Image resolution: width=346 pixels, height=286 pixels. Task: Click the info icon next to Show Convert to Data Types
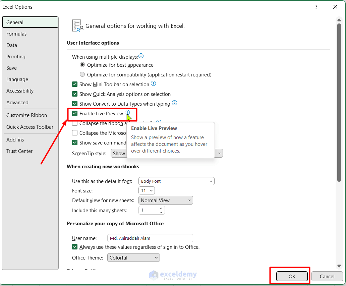click(x=174, y=103)
